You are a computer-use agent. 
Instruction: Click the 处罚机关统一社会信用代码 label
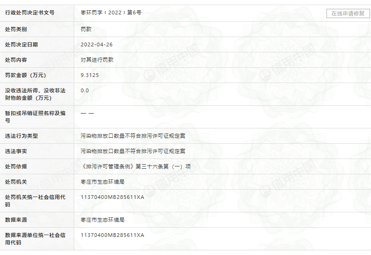[x=35, y=201]
